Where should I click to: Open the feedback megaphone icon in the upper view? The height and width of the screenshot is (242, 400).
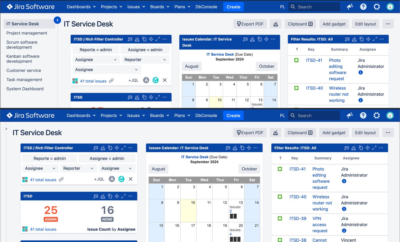click(350, 7)
